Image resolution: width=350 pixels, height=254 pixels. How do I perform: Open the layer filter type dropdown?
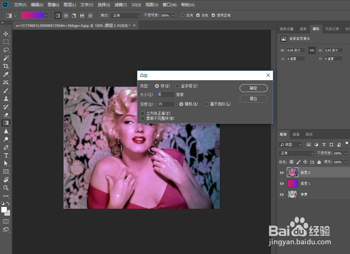point(290,145)
